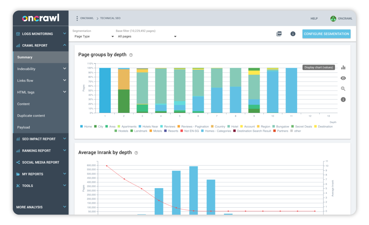
Task: Open the All pages base filter dropdown
Action: (147, 36)
